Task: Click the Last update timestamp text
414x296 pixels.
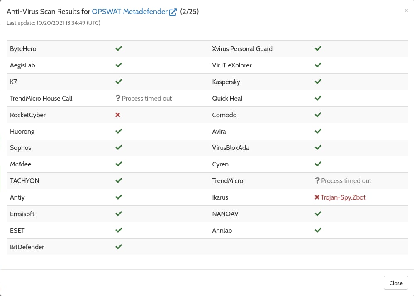Action: click(54, 23)
